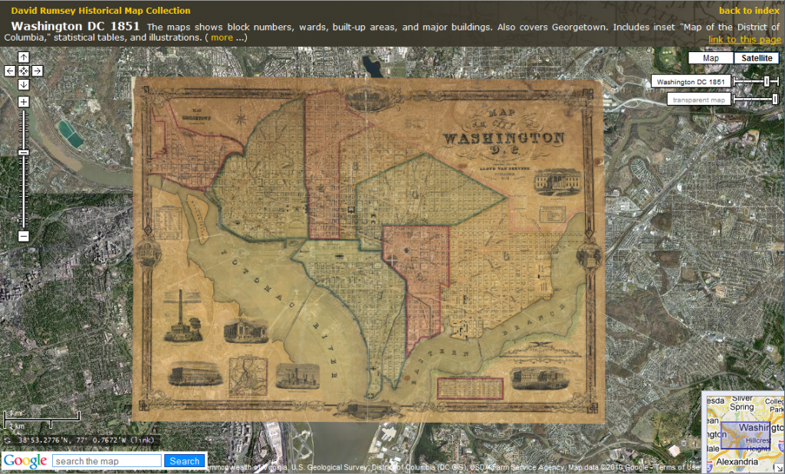Expand the description with 'more' link
This screenshot has width=785, height=474.
[222, 38]
